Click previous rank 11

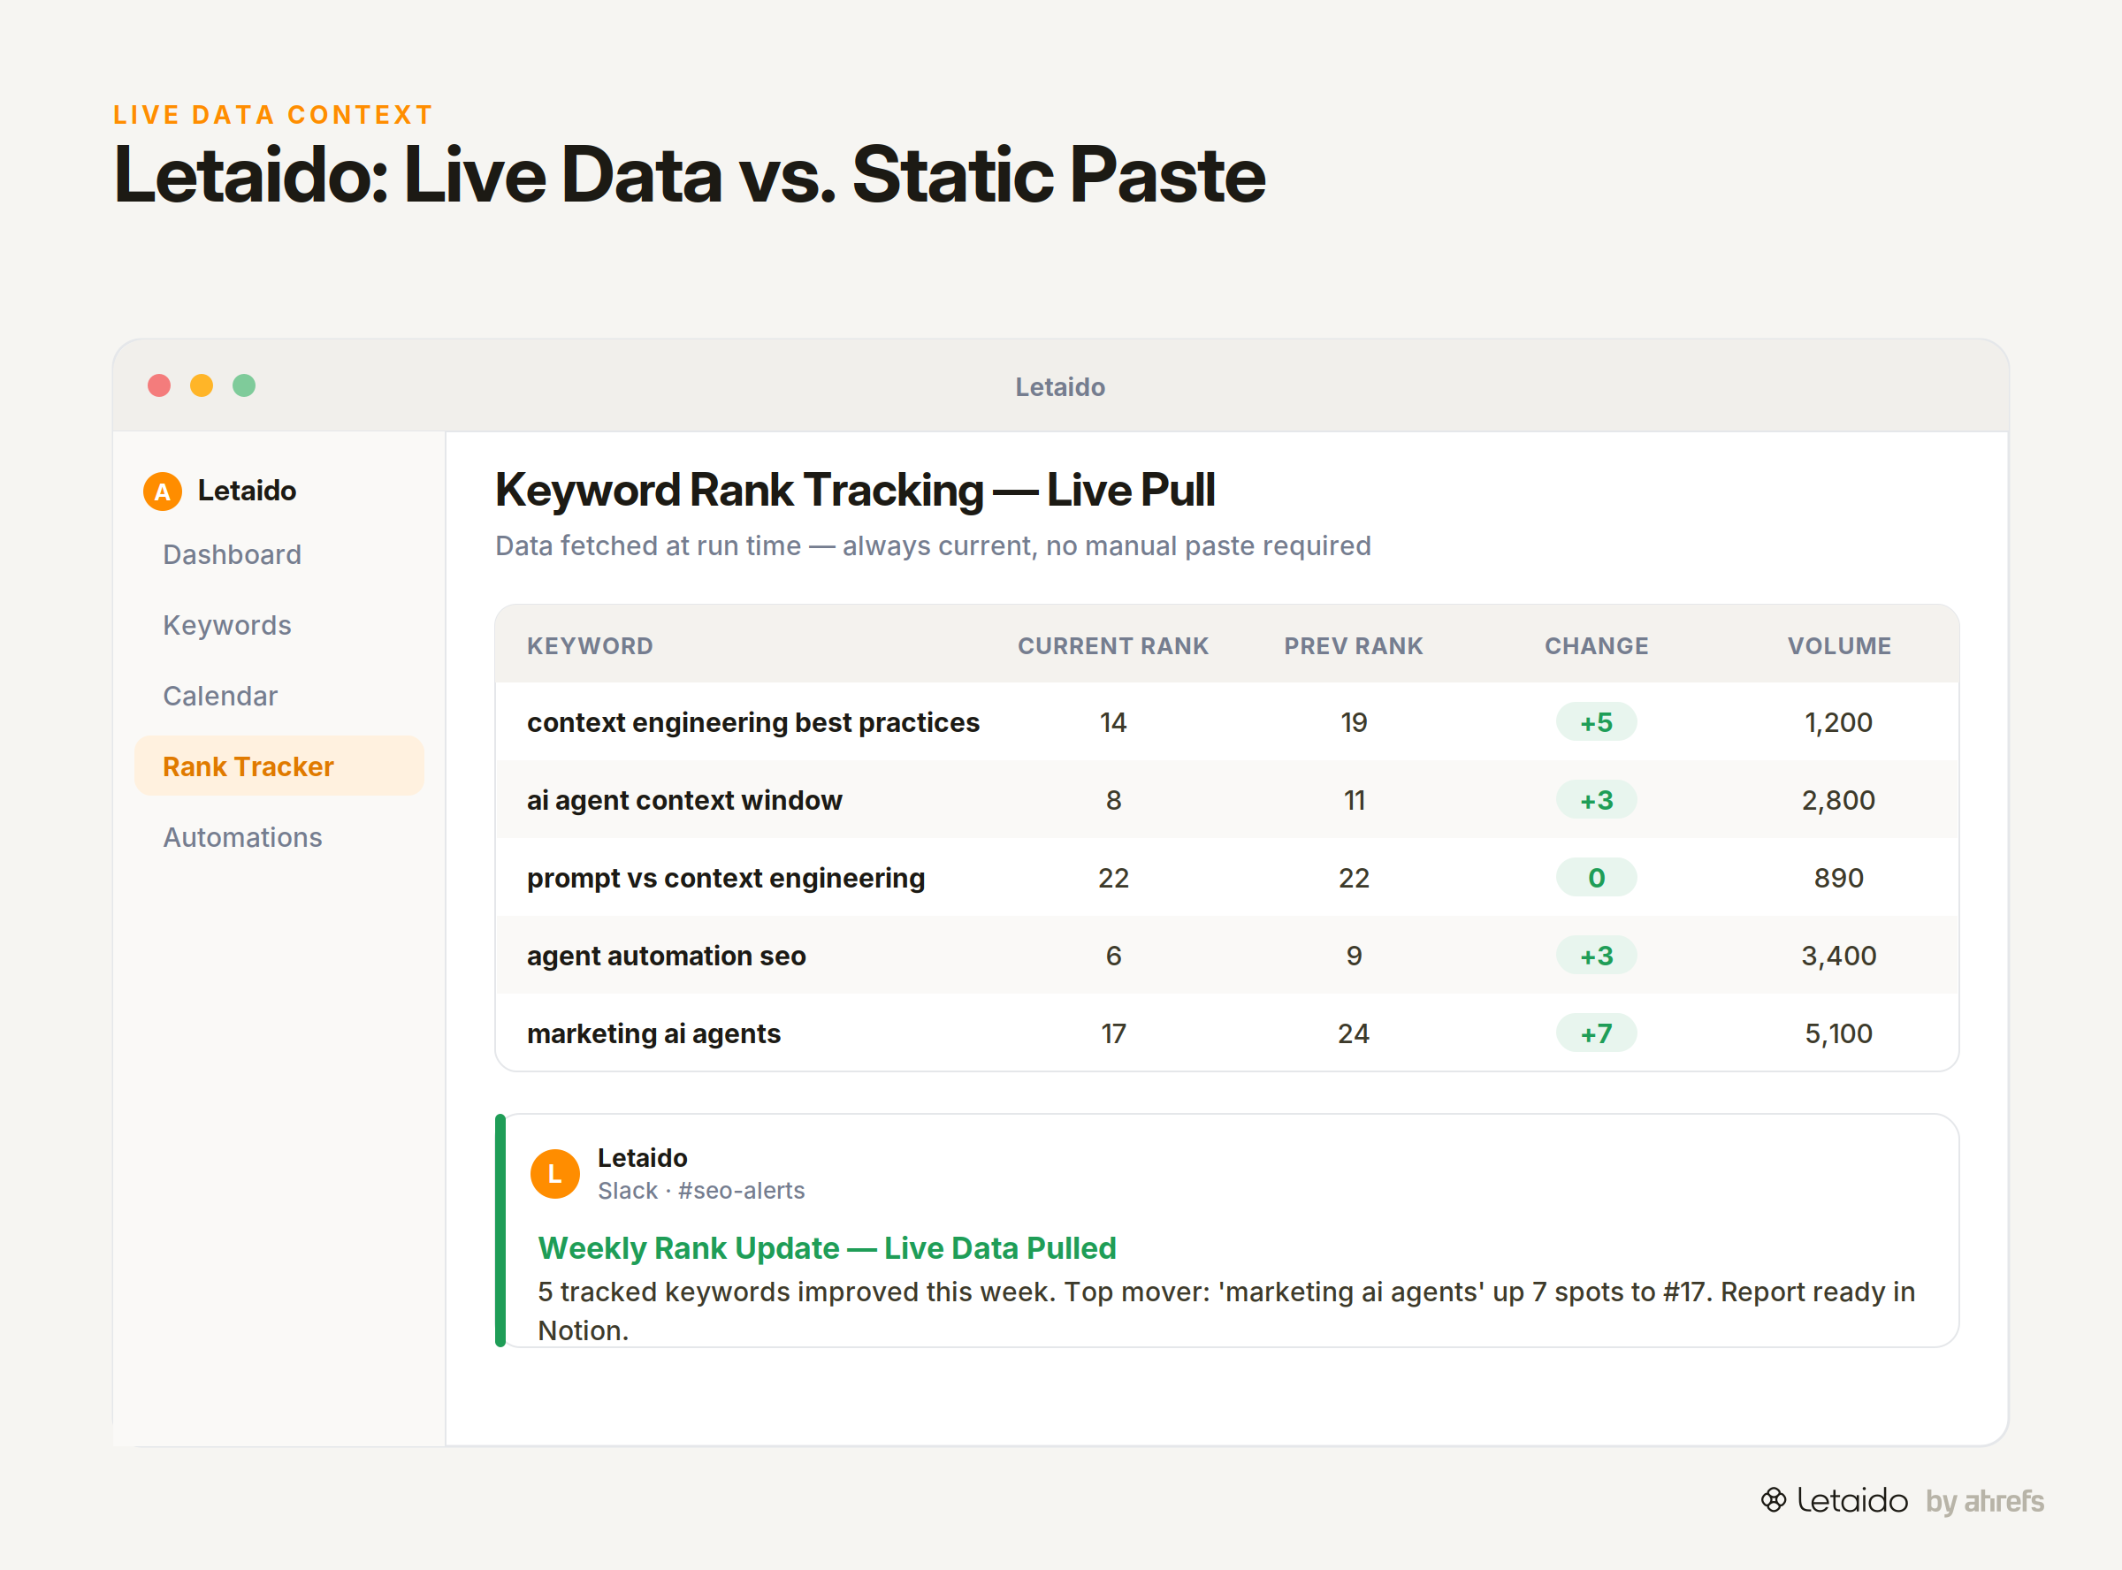[1353, 800]
